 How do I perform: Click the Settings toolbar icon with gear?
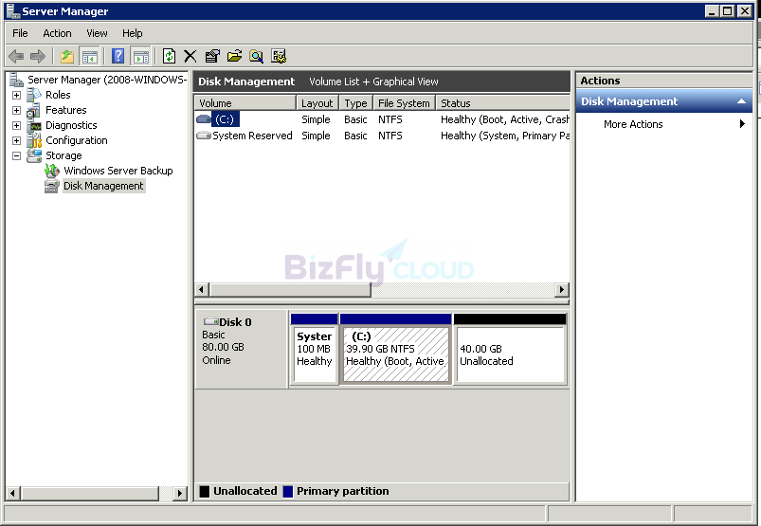(x=279, y=56)
